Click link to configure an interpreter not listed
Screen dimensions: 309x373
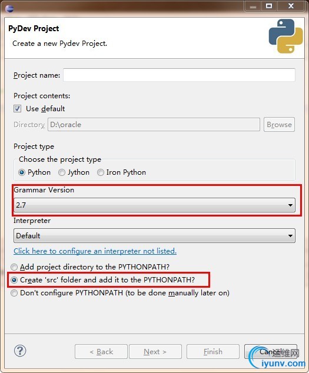tap(95, 251)
